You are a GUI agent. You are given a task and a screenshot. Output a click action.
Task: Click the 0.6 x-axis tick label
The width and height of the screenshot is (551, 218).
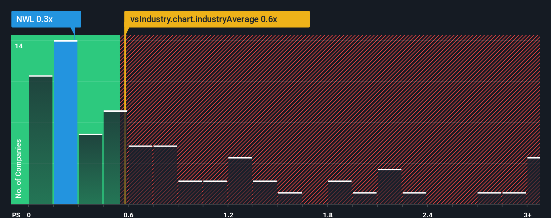point(129,215)
